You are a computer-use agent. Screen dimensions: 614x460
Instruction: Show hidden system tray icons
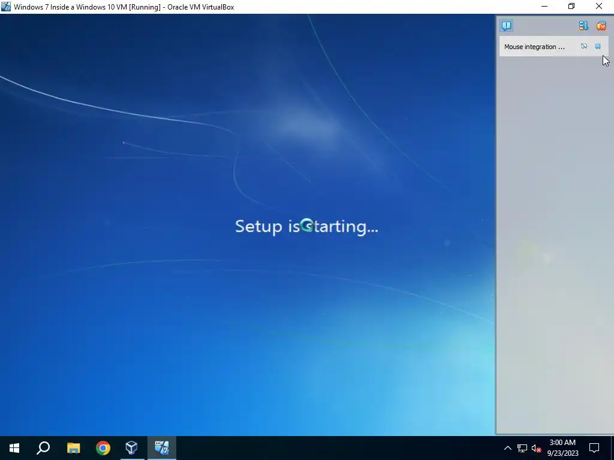pyautogui.click(x=507, y=448)
